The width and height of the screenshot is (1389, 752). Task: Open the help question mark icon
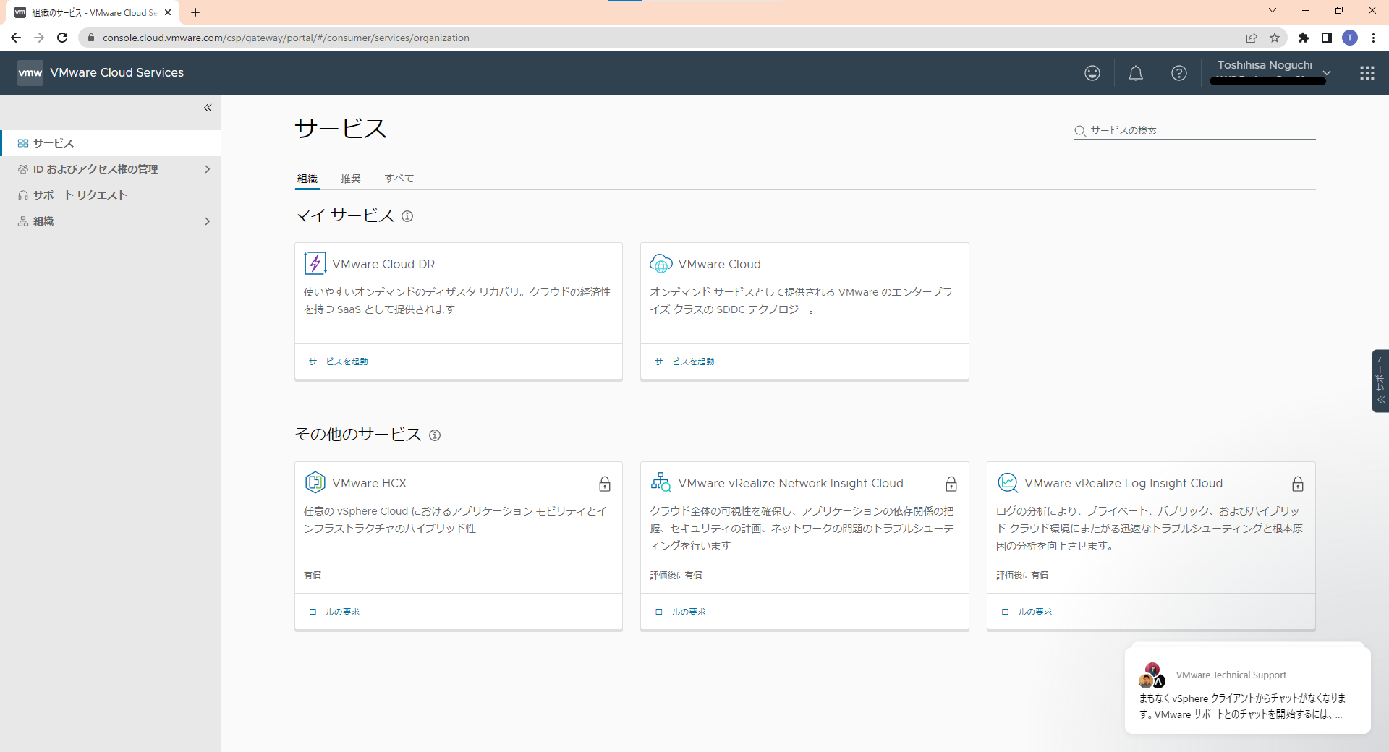(1179, 73)
